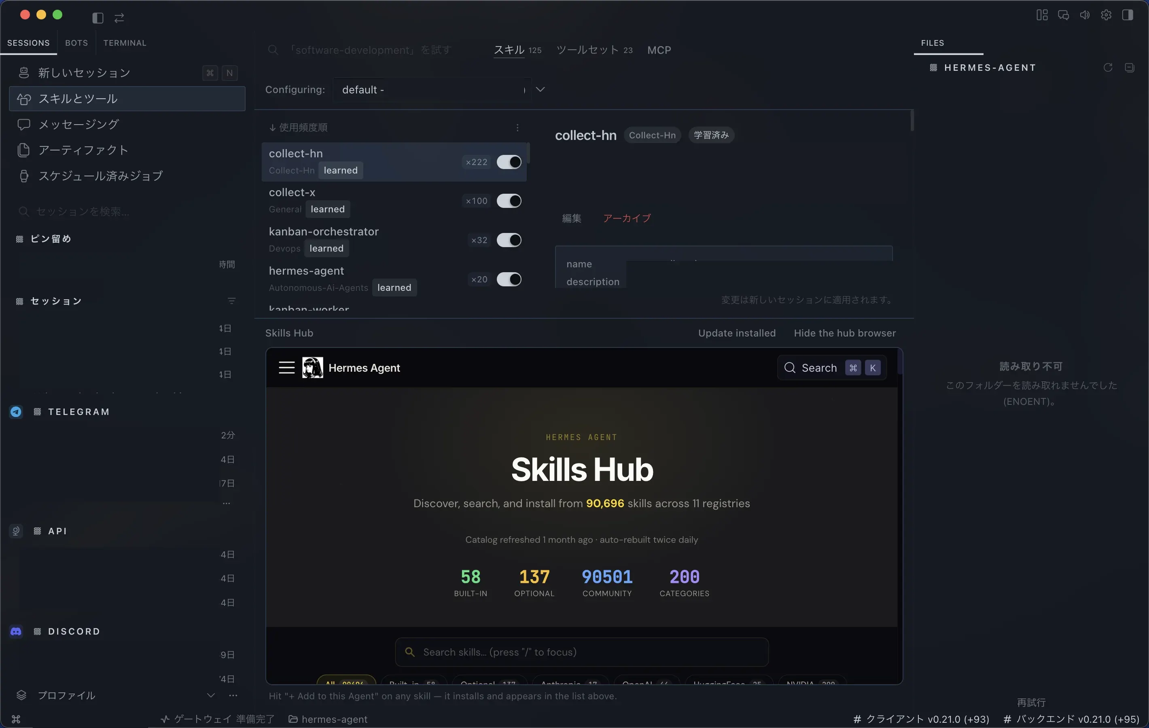Open the hamburger menu in Hermes Agent hub
This screenshot has height=728, width=1149.
(286, 368)
